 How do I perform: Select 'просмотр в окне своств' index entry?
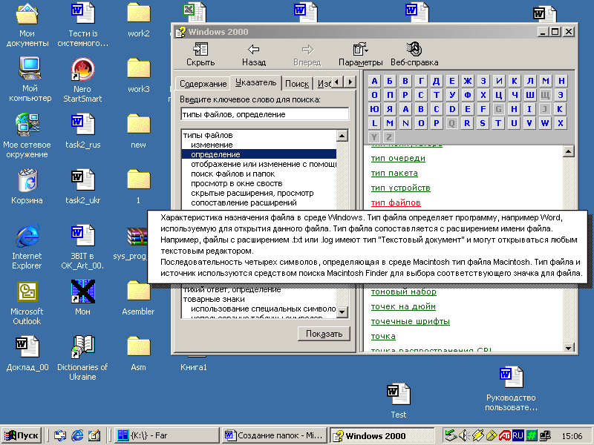(x=236, y=183)
